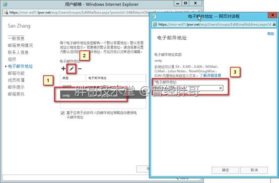Toggle the auto-update email address policy checkbox
279x183 pixels.
(62, 113)
